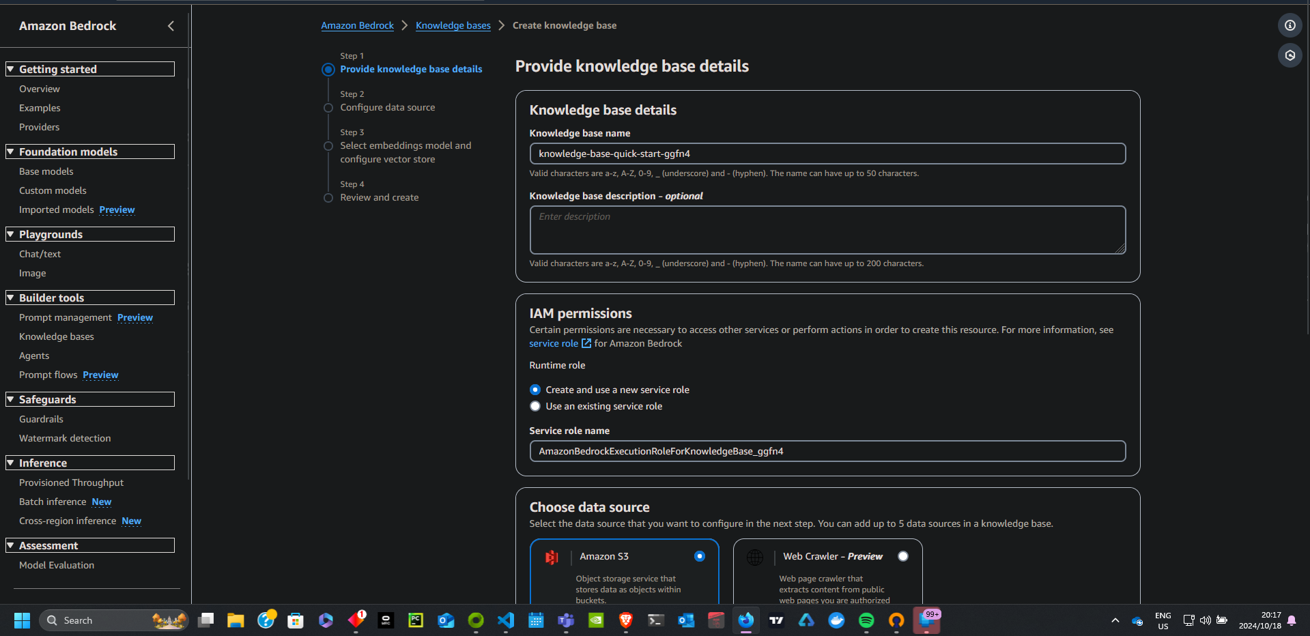
Task: Click the hexagon icon below the info icon
Action: (x=1290, y=55)
